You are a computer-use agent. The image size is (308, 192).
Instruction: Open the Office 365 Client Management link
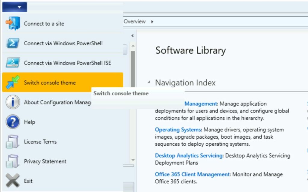click(193, 174)
